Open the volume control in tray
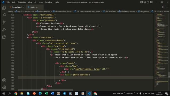The image size is (170, 96). (x=149, y=94)
